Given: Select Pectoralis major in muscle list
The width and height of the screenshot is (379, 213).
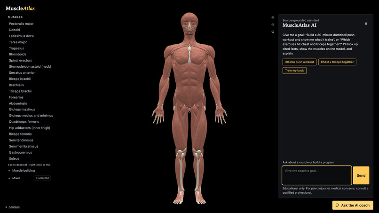Looking at the screenshot, I should pos(21,24).
